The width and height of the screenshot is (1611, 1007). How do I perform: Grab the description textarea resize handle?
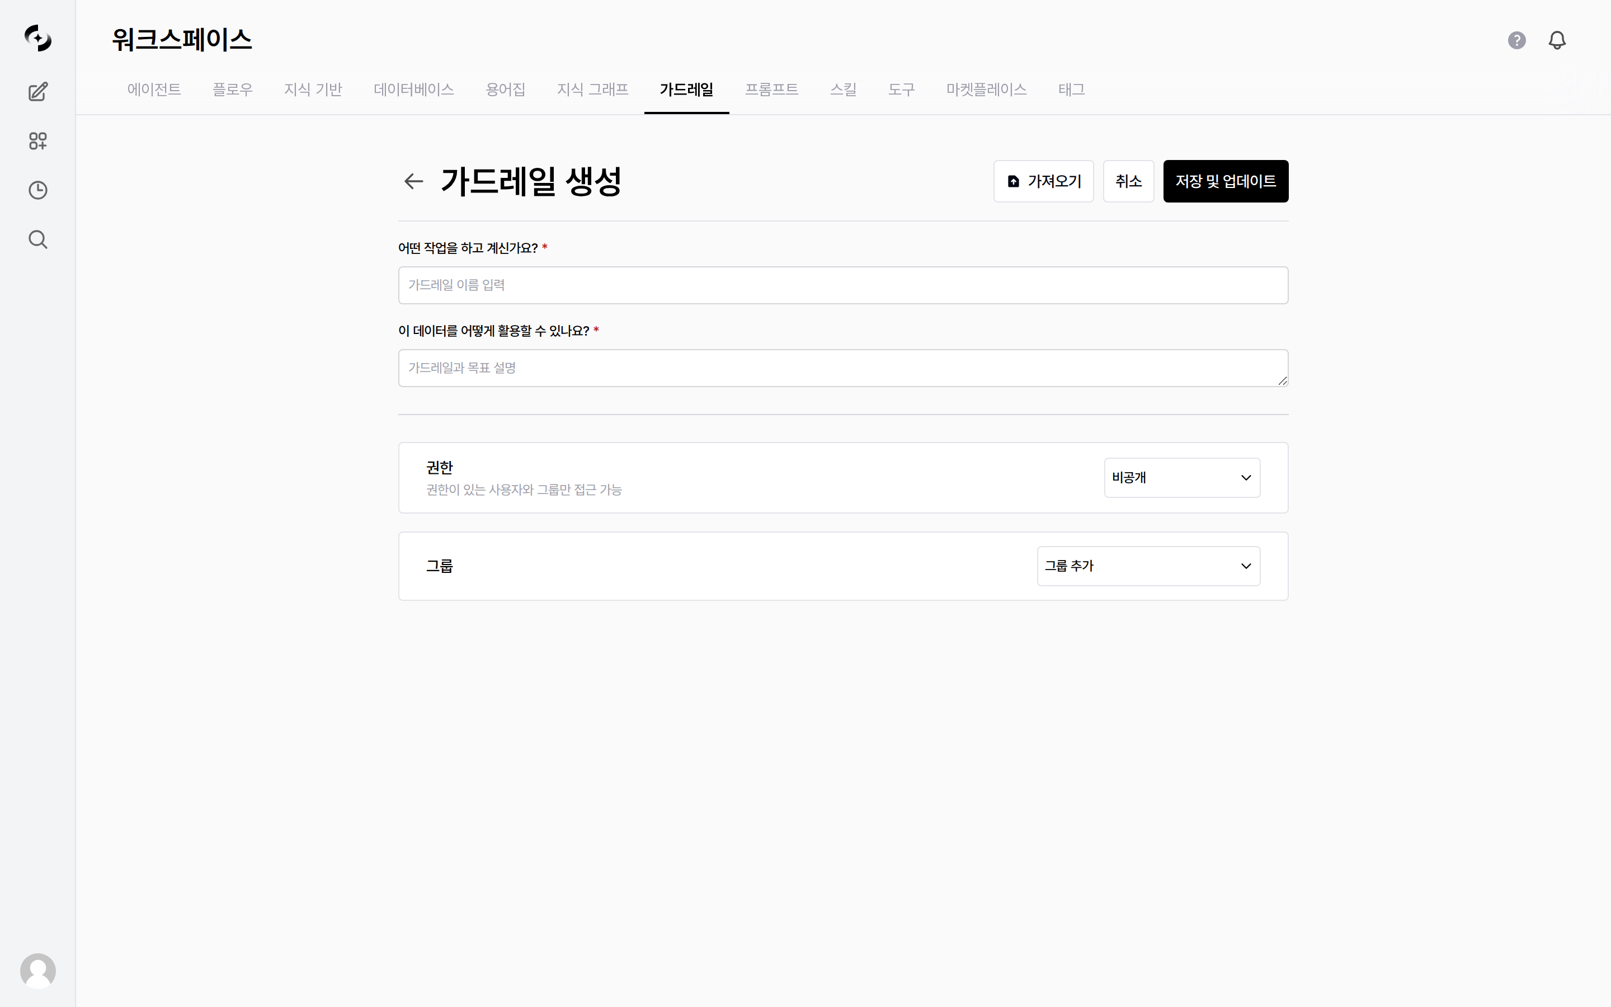click(1282, 380)
